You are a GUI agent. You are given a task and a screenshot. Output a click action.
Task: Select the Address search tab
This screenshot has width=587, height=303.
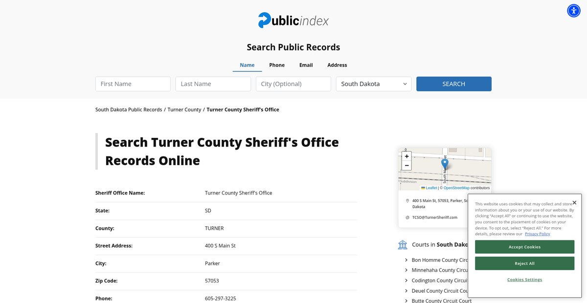[337, 65]
